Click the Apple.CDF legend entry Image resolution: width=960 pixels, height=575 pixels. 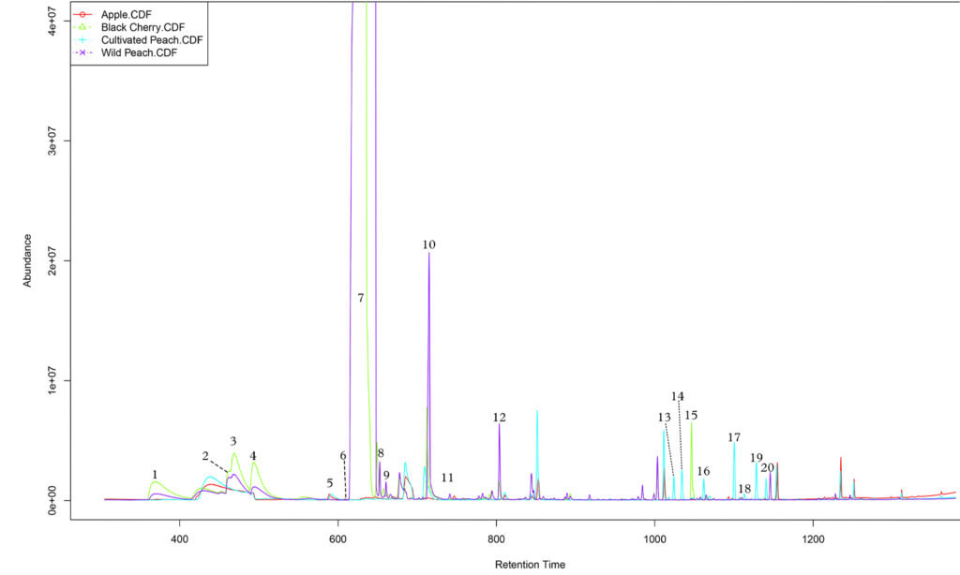(127, 15)
